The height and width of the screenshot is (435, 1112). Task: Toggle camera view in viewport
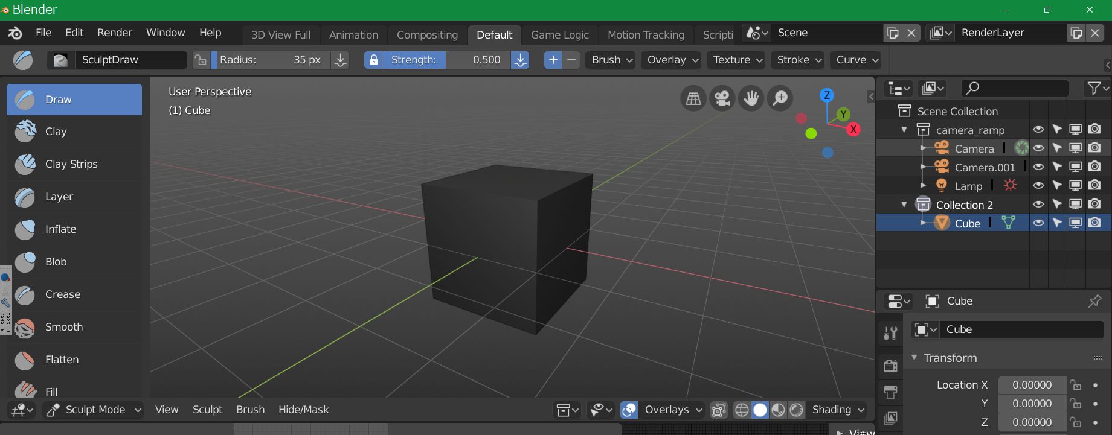(722, 98)
